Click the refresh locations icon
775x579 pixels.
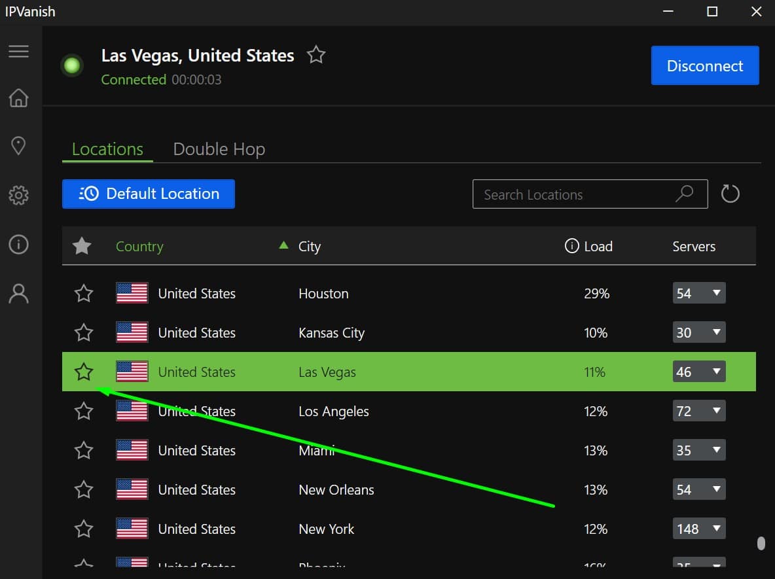(x=730, y=194)
